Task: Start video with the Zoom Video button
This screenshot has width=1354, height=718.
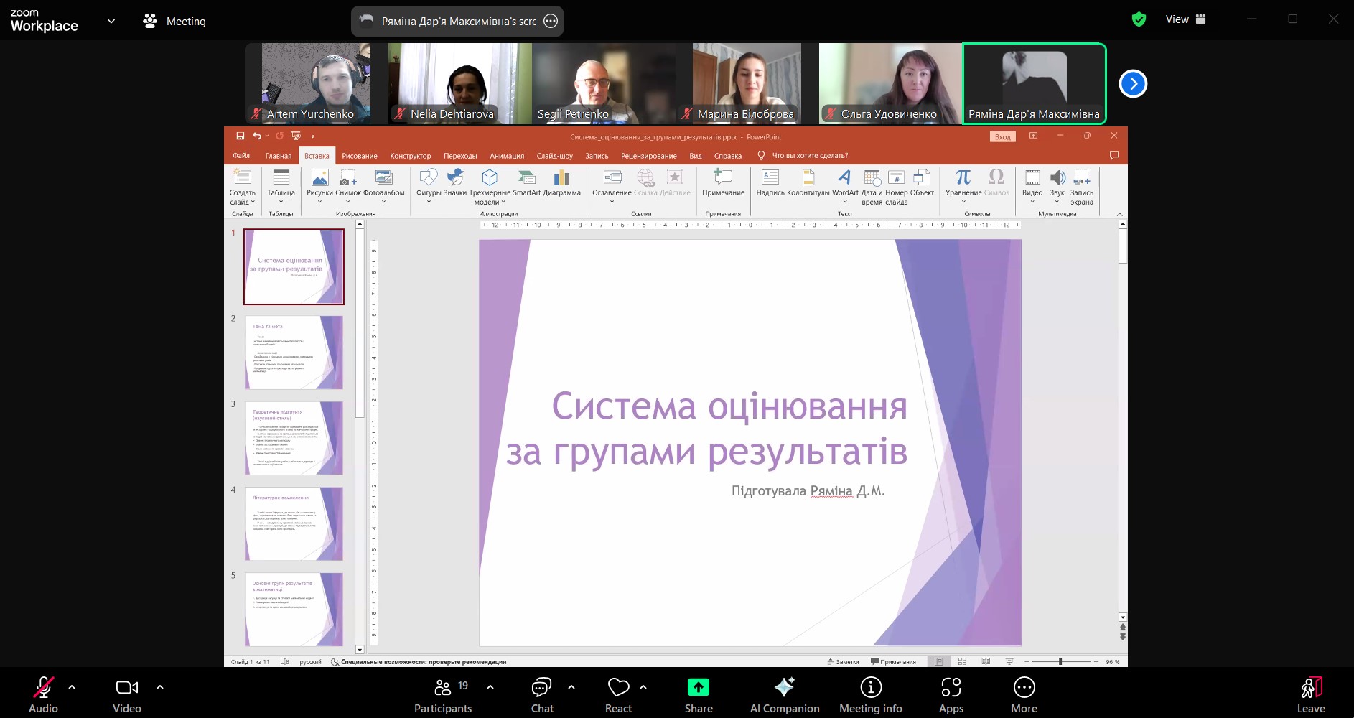Action: [x=127, y=695]
